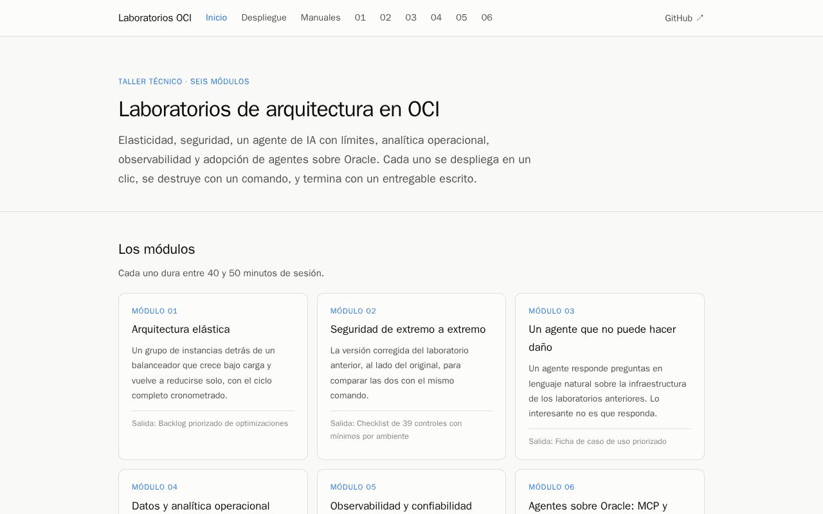Click the MÓDULO 06 label
The image size is (823, 514).
(x=552, y=487)
